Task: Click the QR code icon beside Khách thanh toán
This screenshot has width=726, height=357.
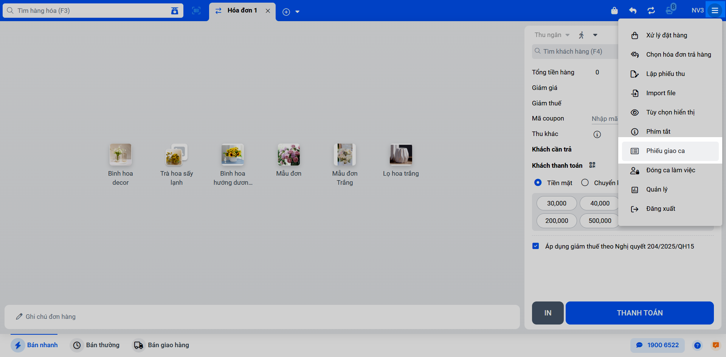Action: [x=592, y=165]
